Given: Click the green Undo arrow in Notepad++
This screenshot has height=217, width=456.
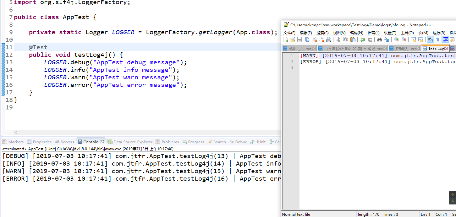Looking at the screenshot, I should pos(363,40).
